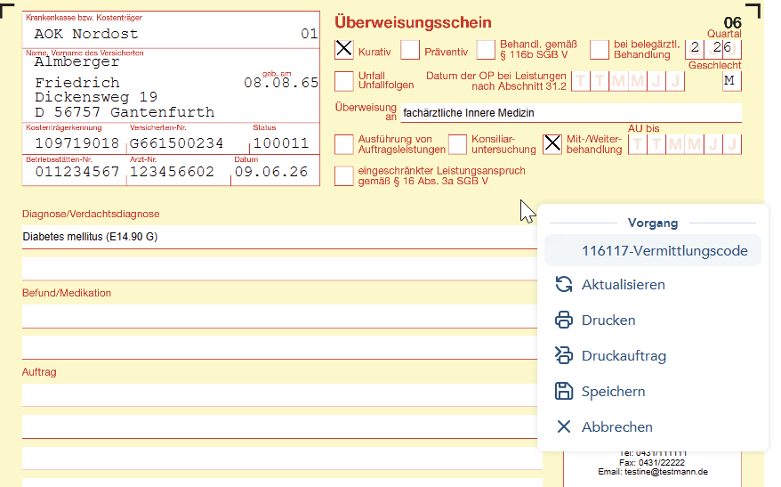Check the Behandl. gemäß § 116b SGB V box
Screen dimensions: 781x487
tap(486, 49)
